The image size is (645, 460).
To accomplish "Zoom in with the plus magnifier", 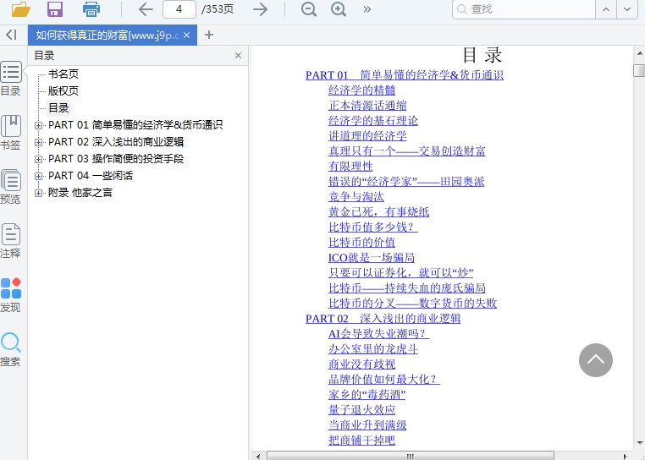I will 339,9.
